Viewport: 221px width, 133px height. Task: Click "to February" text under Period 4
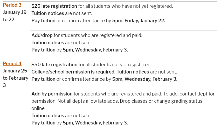coord(16,78)
